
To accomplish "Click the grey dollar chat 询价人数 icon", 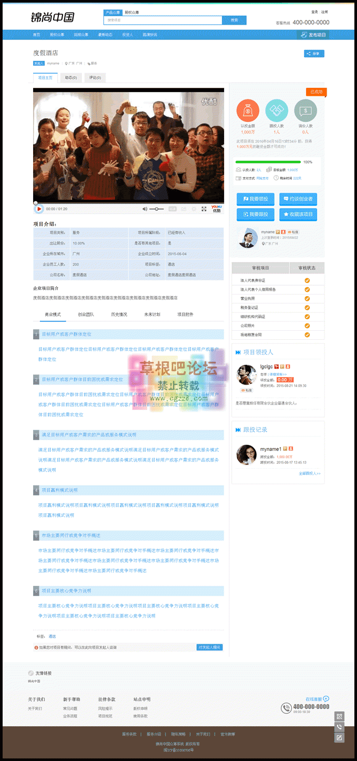I will pyautogui.click(x=306, y=110).
